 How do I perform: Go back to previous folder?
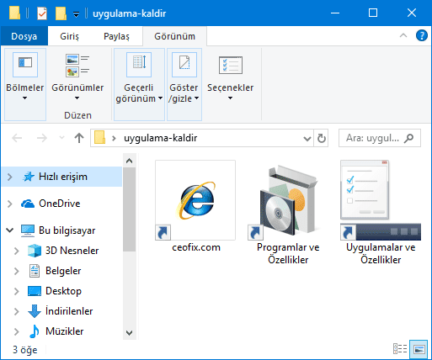(17, 138)
